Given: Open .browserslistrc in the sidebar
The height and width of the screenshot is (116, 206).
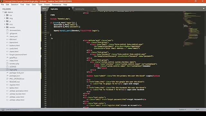Looking at the screenshot, I should (15, 30).
